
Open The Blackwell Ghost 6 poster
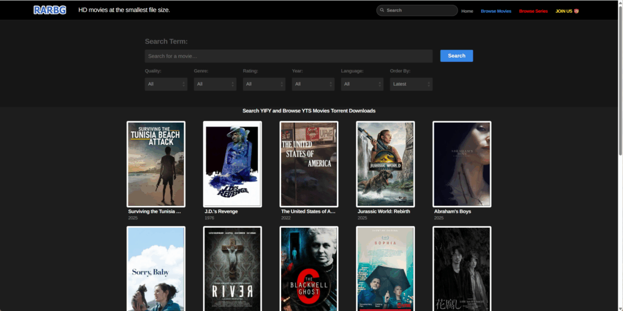coord(308,268)
